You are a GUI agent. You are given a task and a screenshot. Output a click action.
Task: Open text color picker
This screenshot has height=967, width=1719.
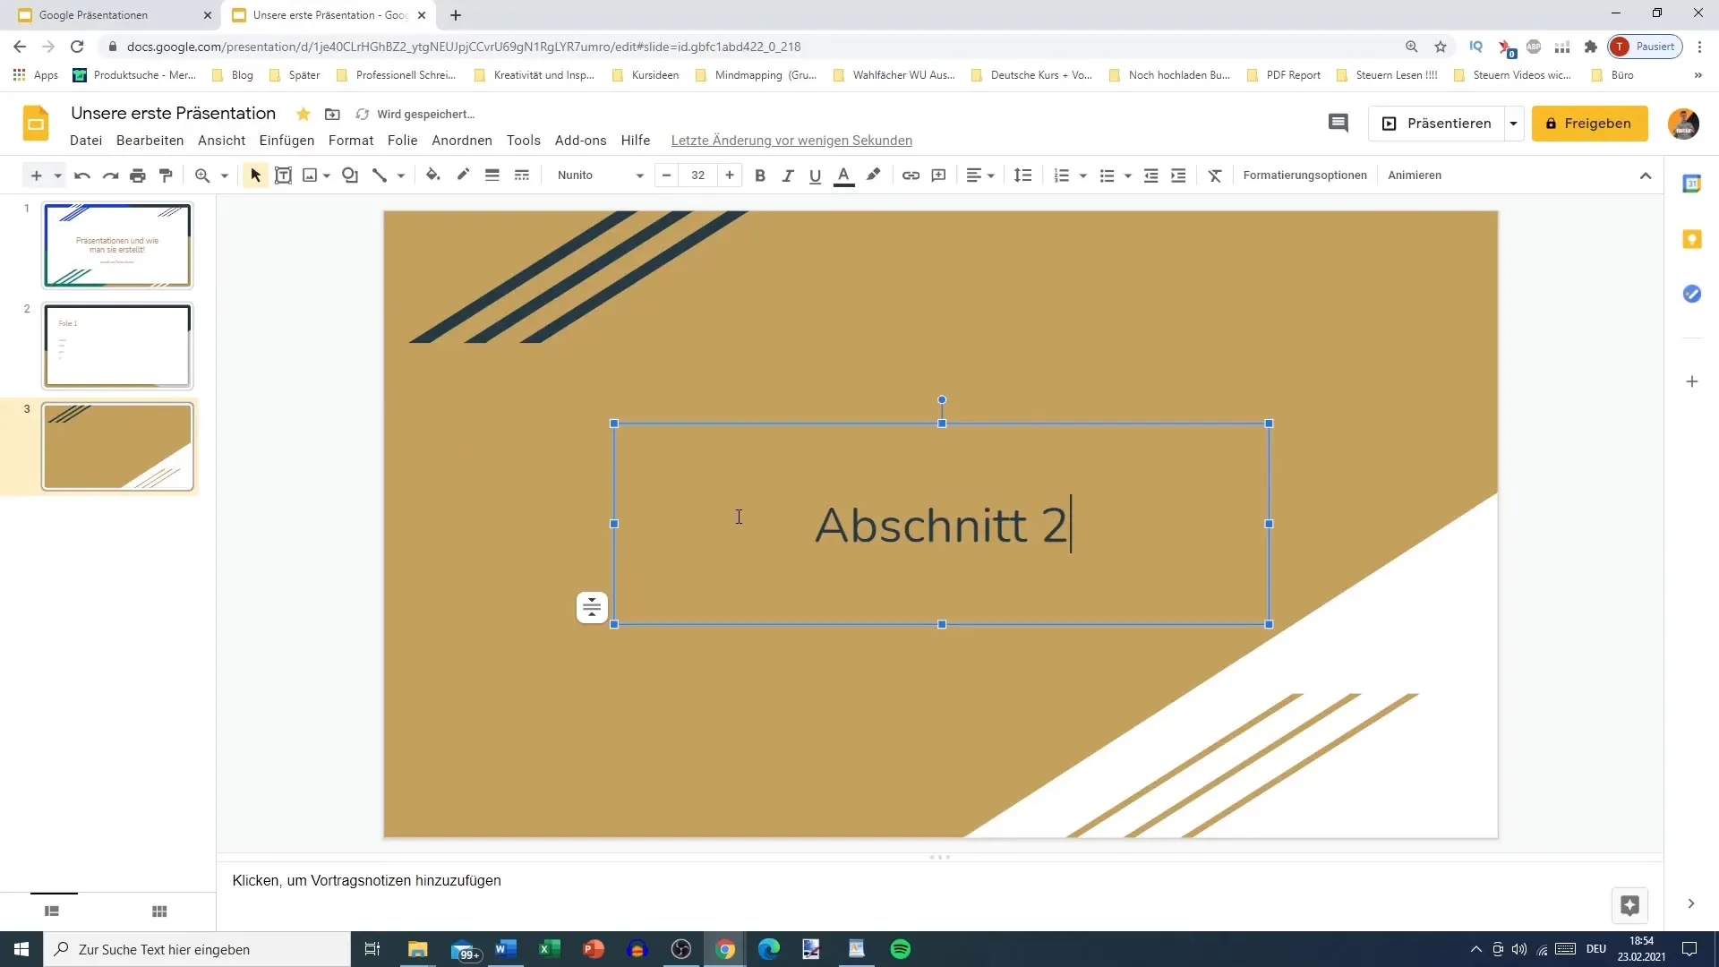(843, 175)
